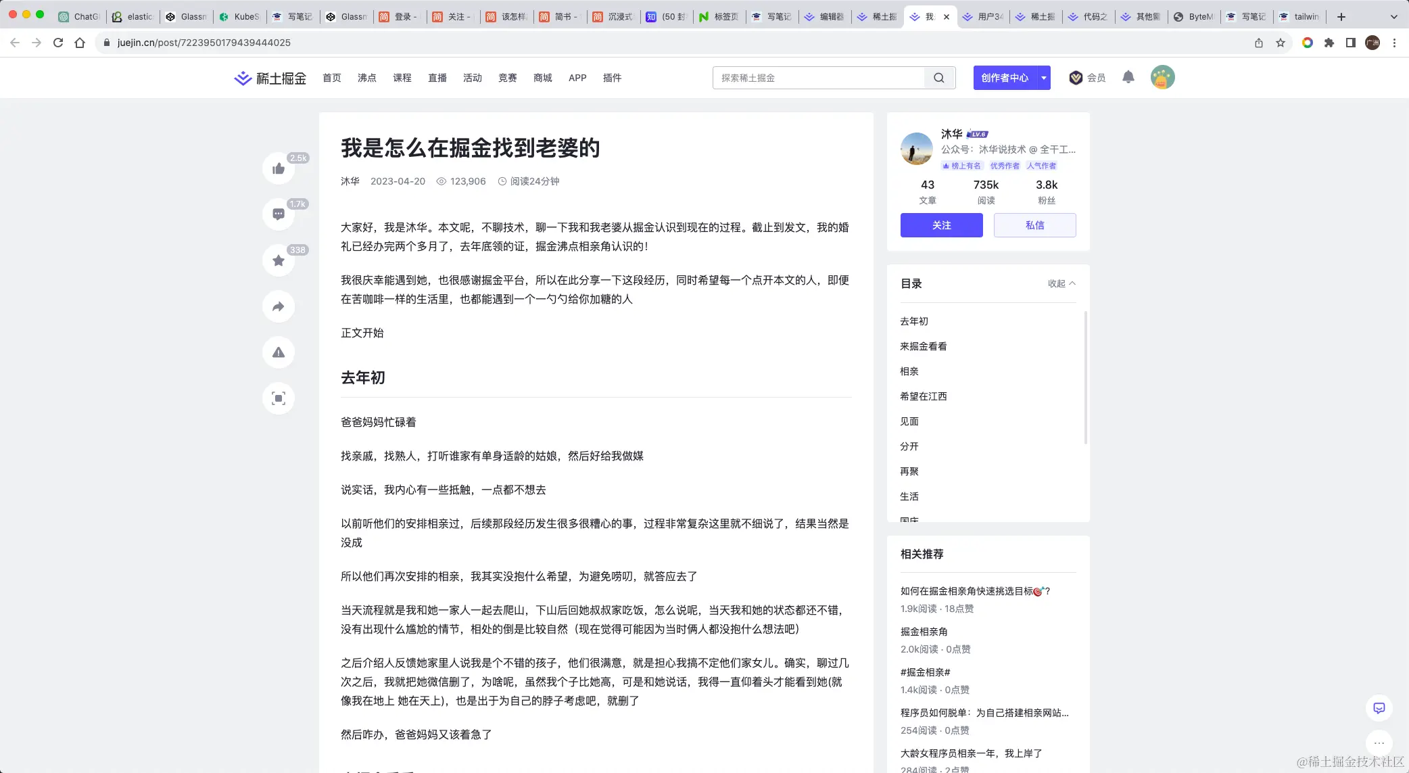Open comments via the comment bubble icon
Screen dimensions: 1409x773
[x=279, y=214]
